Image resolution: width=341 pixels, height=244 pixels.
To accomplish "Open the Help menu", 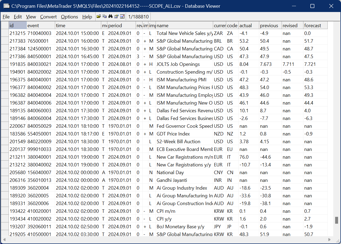I will click(87, 17).
